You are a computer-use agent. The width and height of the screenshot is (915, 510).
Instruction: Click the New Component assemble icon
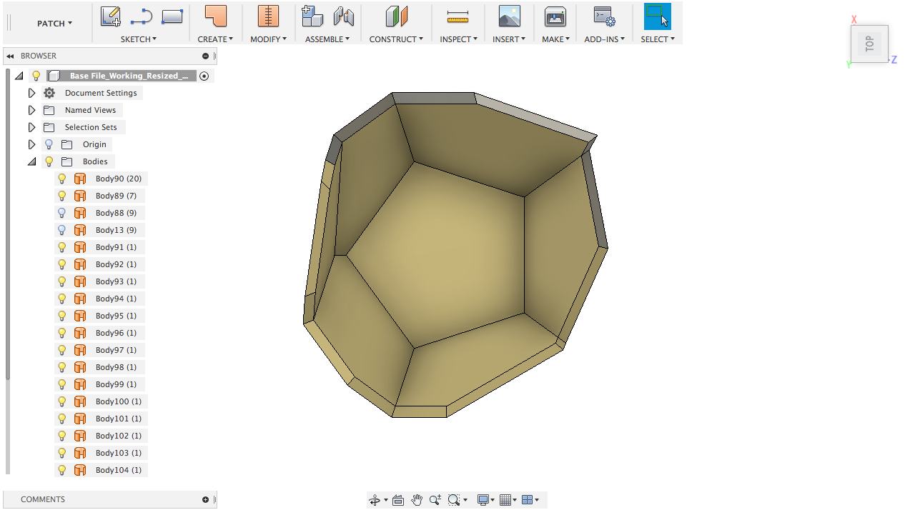(312, 16)
